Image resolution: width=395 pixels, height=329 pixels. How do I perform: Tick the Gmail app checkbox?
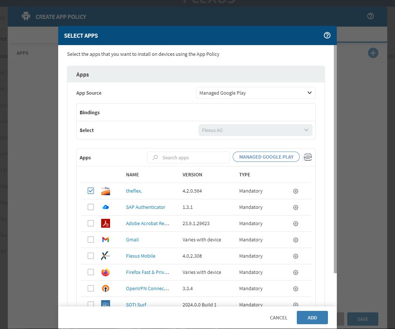pos(91,240)
